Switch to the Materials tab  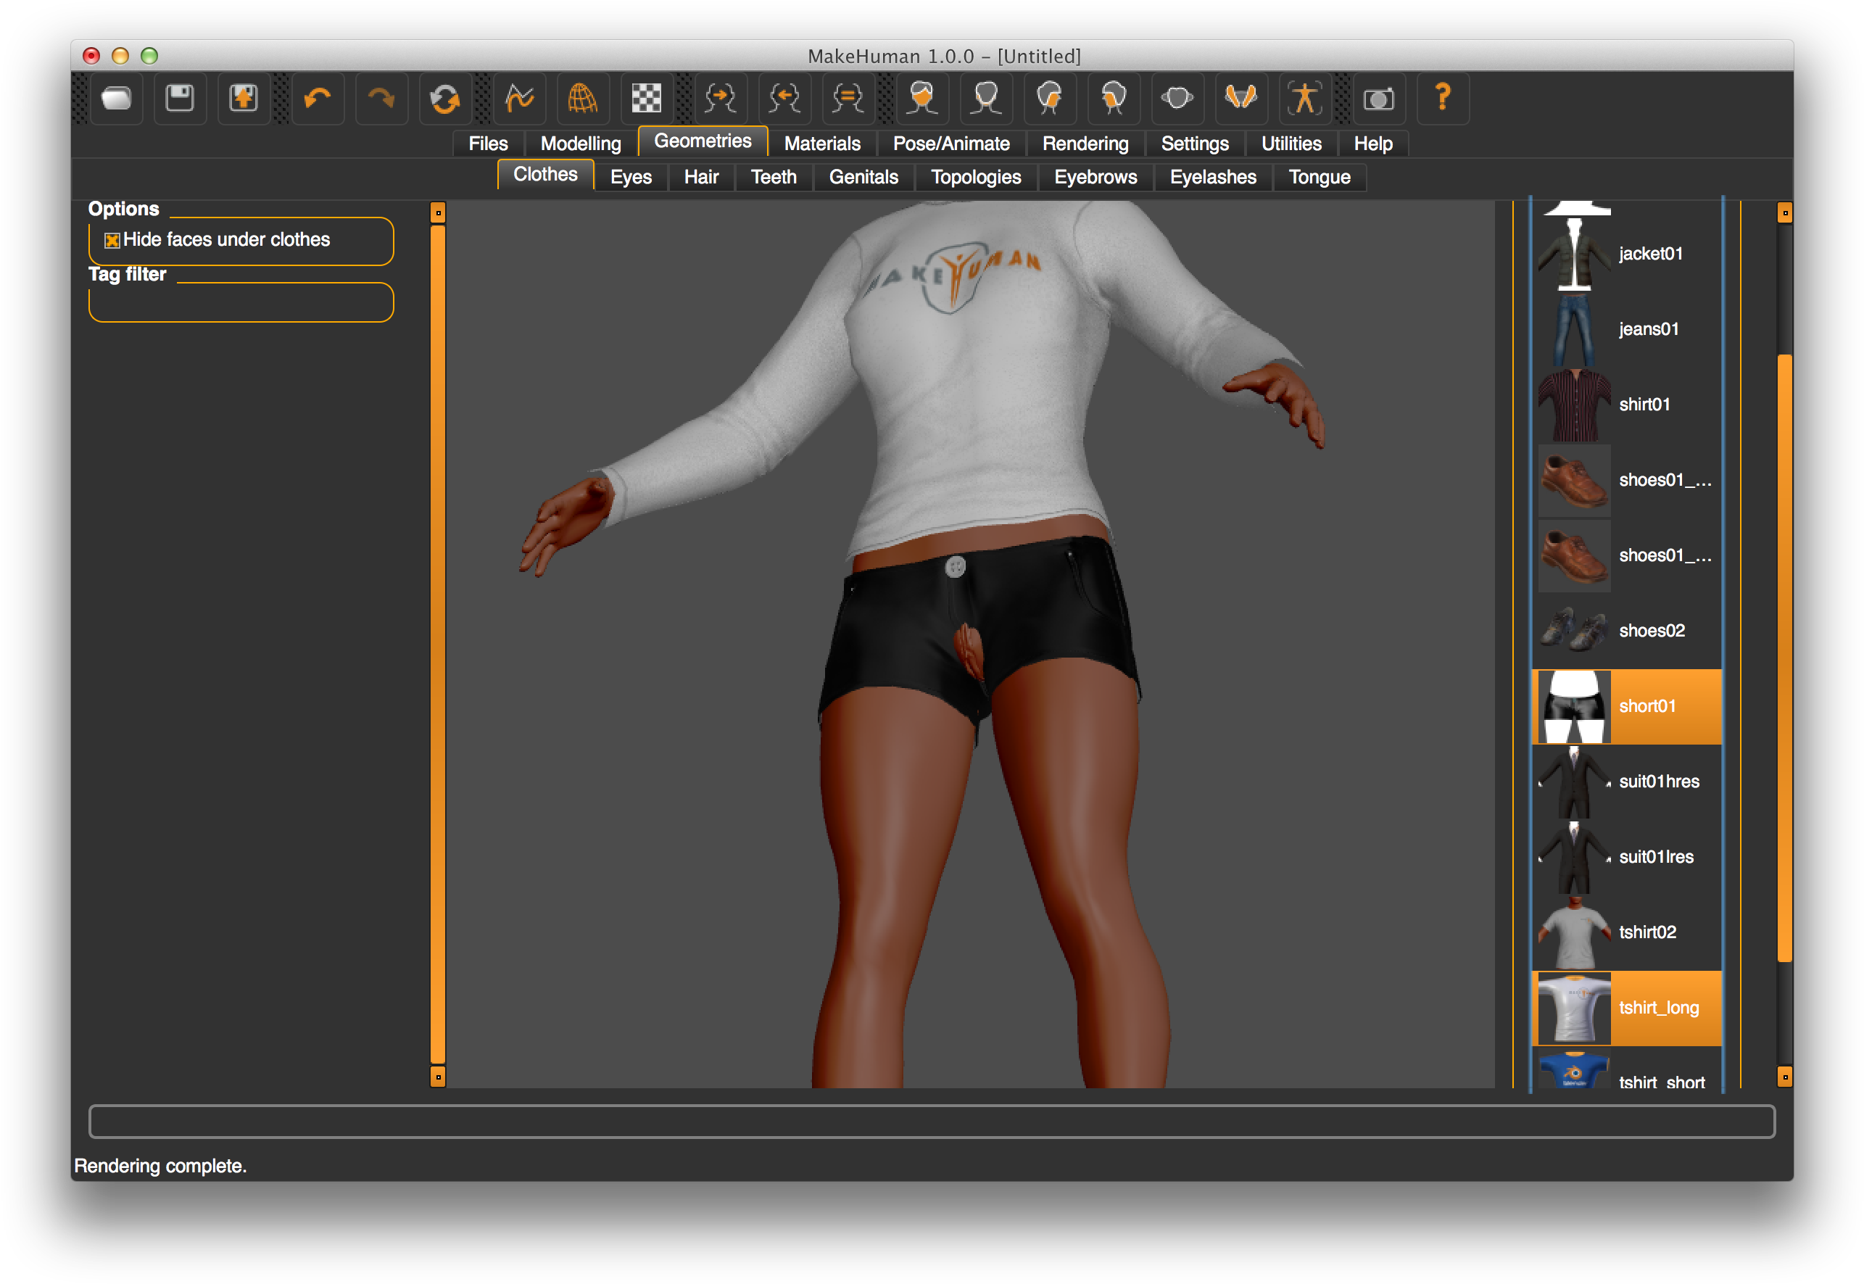click(821, 144)
